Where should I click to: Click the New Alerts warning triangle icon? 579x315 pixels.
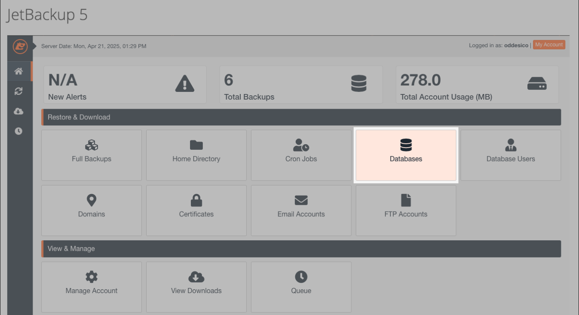(x=185, y=84)
